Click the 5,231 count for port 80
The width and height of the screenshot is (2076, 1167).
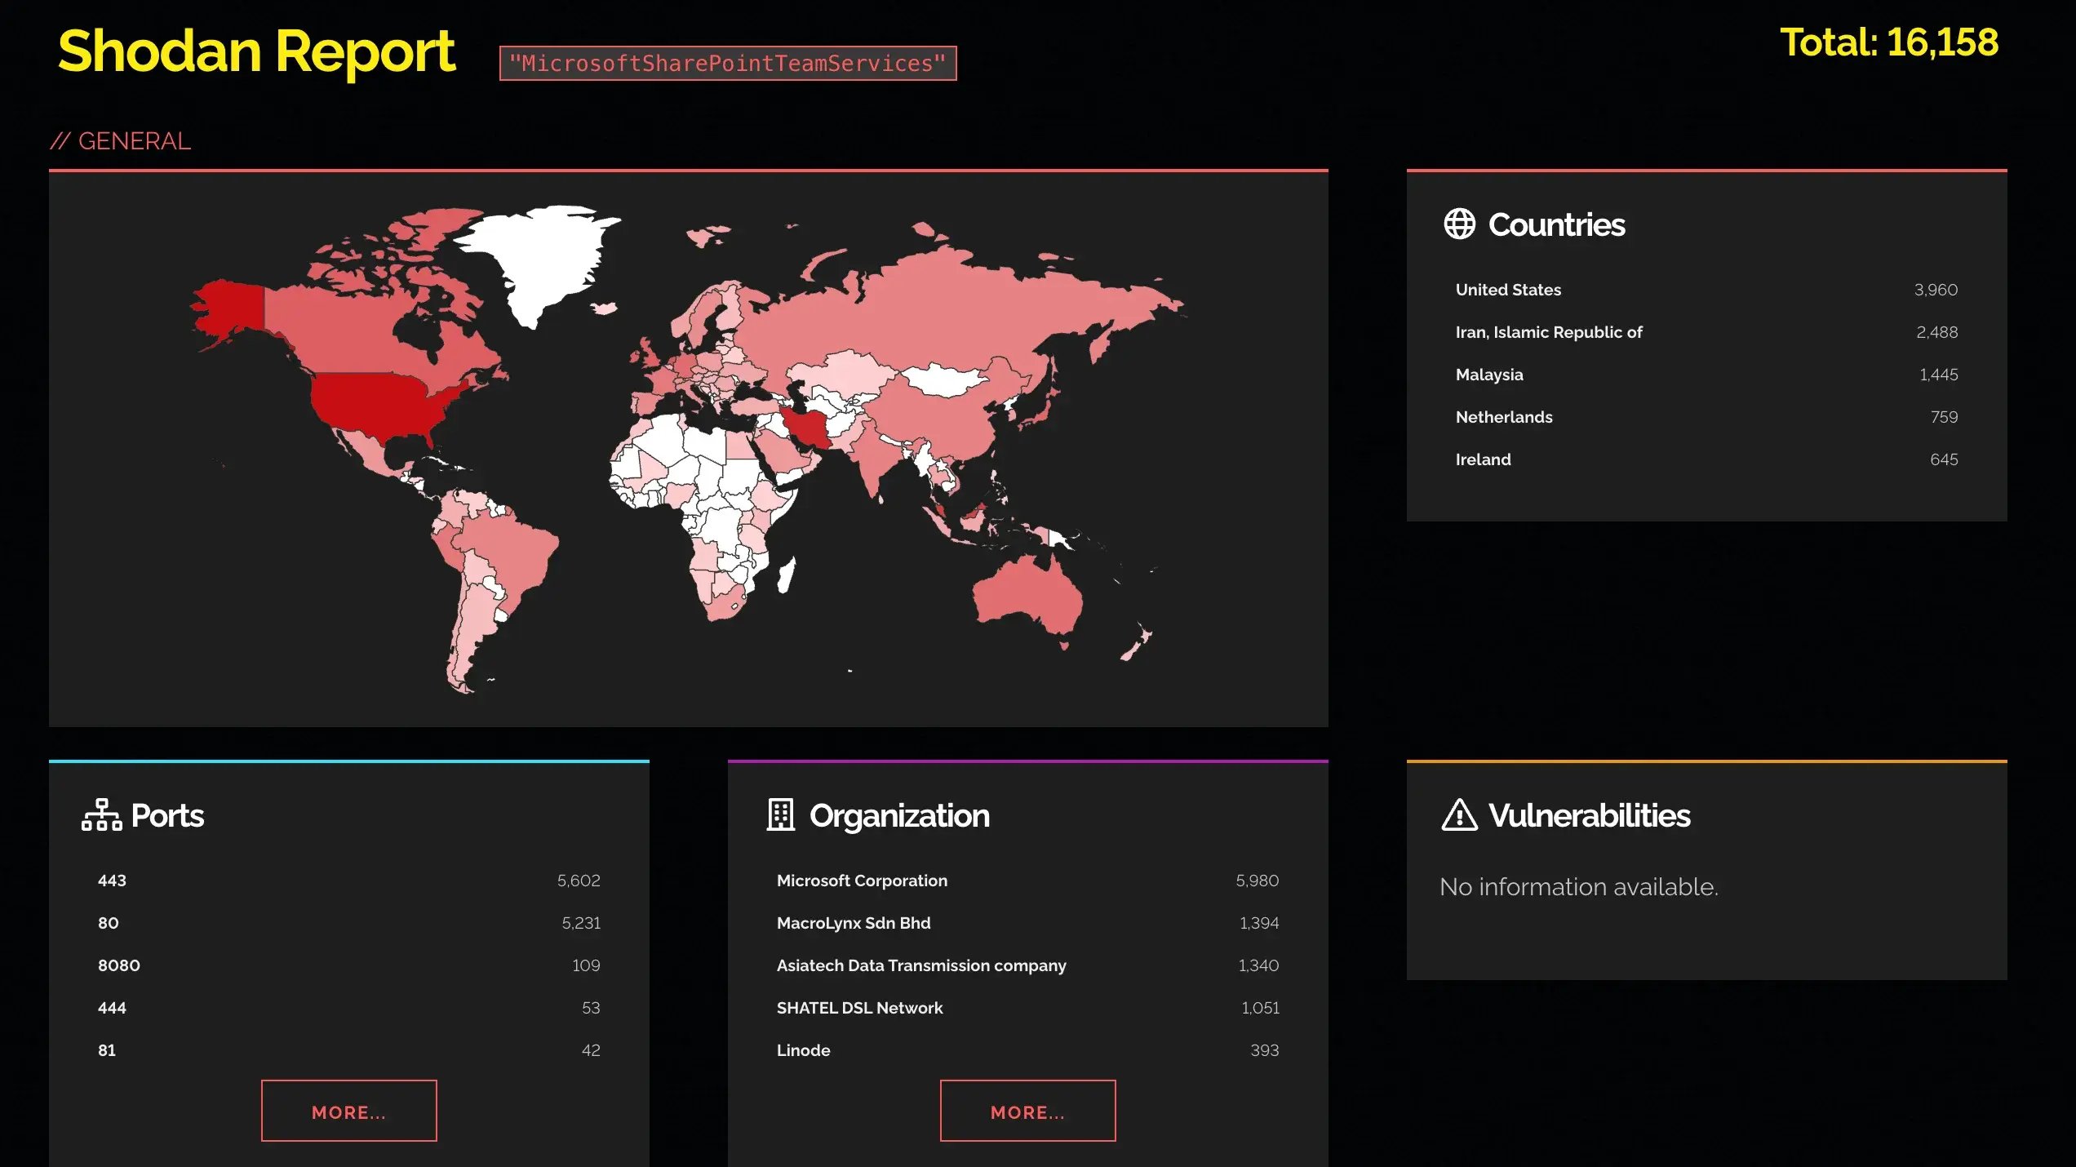coord(581,923)
